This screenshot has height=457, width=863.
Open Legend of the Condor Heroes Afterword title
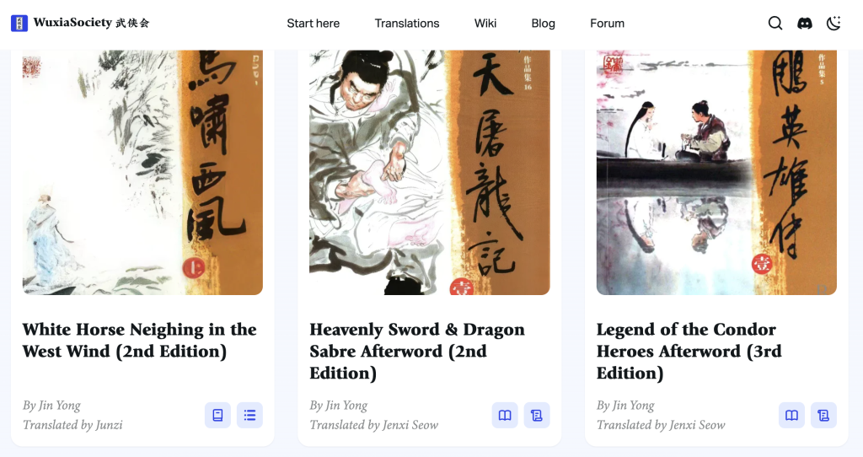point(689,352)
